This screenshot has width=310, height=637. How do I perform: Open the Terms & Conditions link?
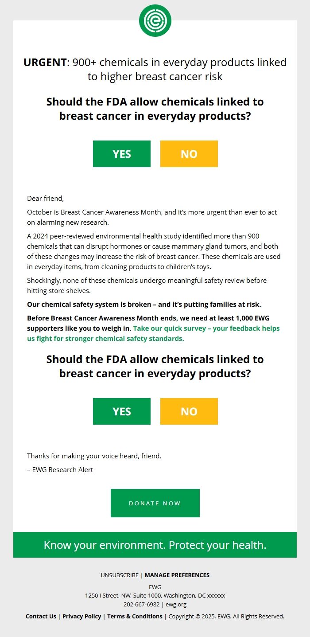point(135,616)
